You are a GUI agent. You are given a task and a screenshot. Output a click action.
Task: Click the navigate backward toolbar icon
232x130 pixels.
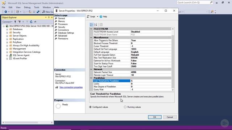pos(6,12)
